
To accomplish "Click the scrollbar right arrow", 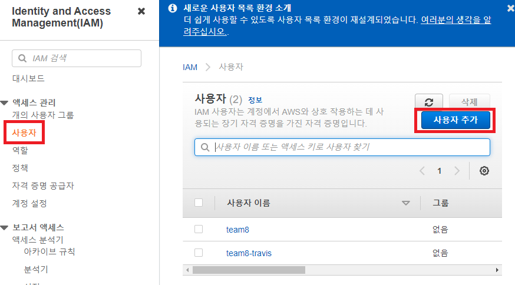I will point(497,270).
